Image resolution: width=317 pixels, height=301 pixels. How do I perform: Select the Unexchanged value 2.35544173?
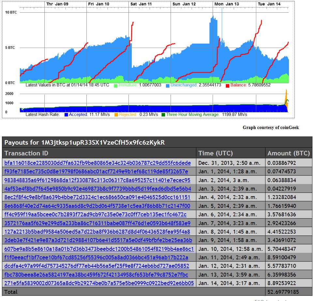pyautogui.click(x=210, y=85)
